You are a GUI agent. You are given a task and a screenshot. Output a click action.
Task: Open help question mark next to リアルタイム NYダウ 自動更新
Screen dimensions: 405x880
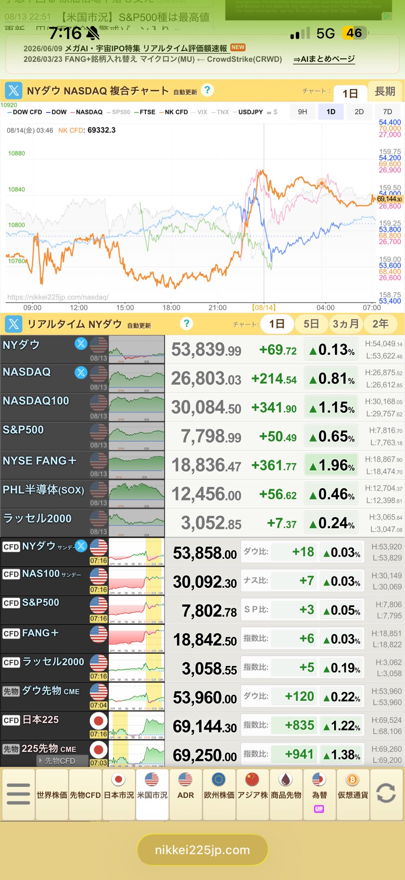tap(186, 324)
